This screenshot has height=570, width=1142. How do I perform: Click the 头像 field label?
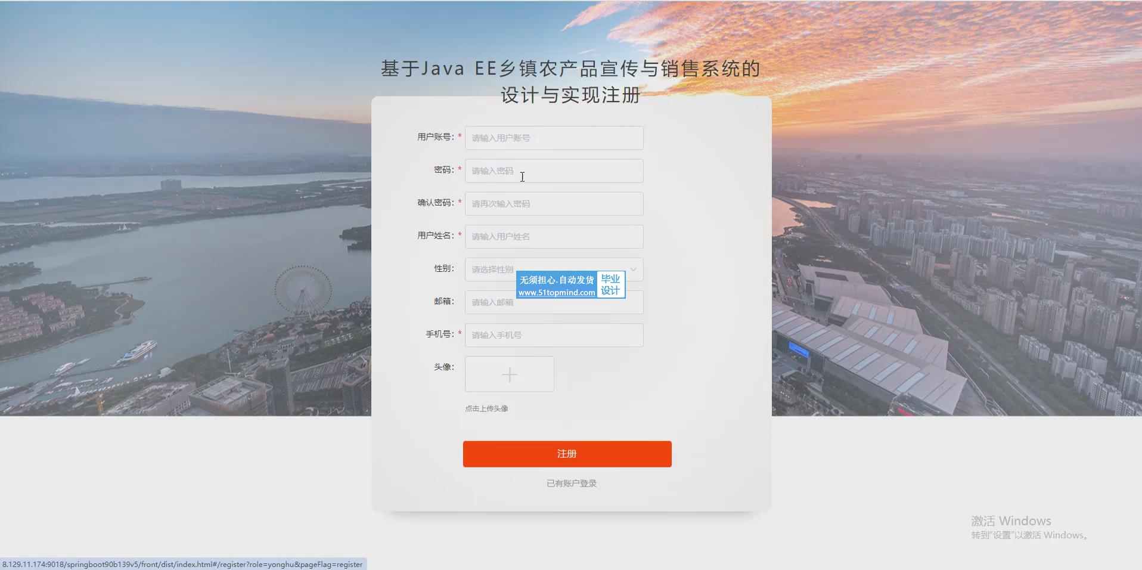(x=444, y=367)
